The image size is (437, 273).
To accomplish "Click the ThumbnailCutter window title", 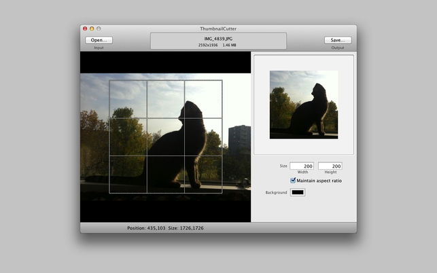I will coord(218,29).
